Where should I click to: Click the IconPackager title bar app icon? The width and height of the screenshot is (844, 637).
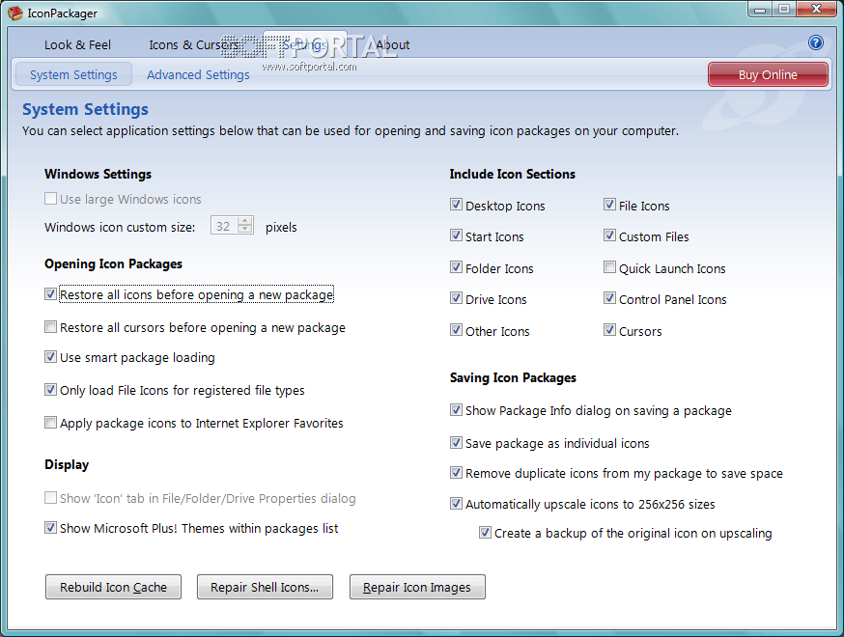tap(15, 13)
